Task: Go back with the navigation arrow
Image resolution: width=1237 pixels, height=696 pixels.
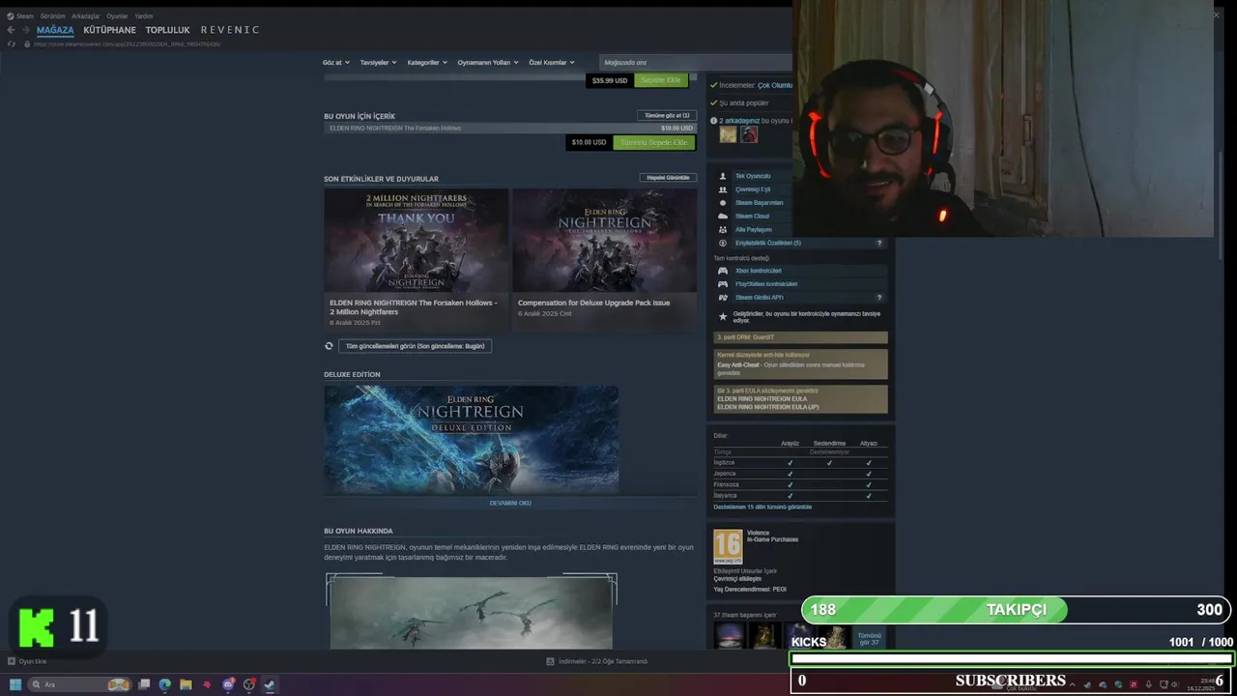Action: pos(12,30)
